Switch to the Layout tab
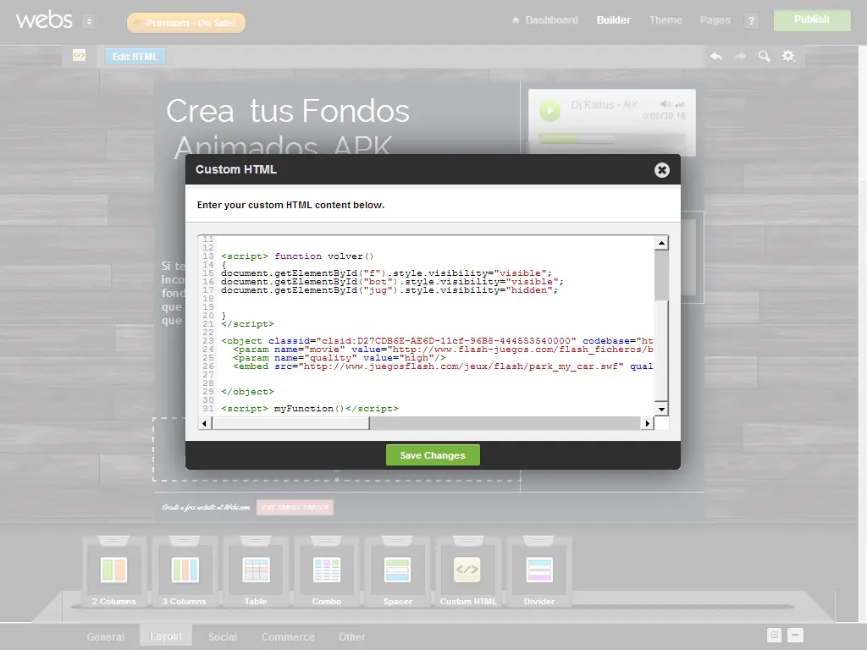This screenshot has width=867, height=650. [x=165, y=636]
